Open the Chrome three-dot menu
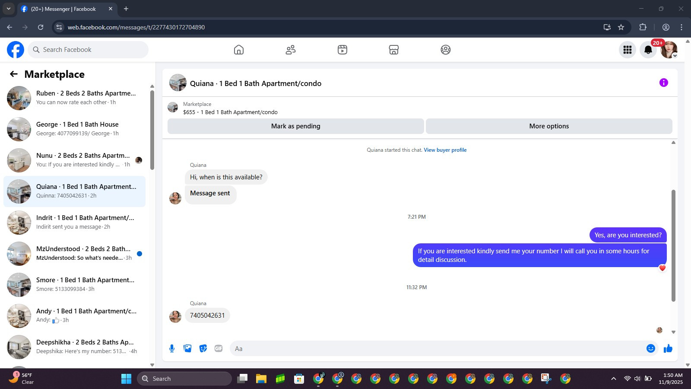Image resolution: width=691 pixels, height=389 pixels. tap(681, 27)
